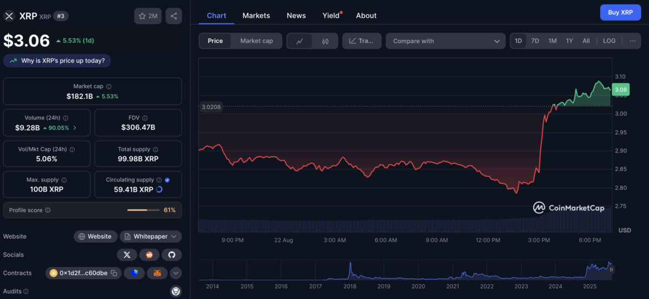Click the contract address 0x1d2f...c60dbe
The height and width of the screenshot is (299, 649).
(x=83, y=274)
